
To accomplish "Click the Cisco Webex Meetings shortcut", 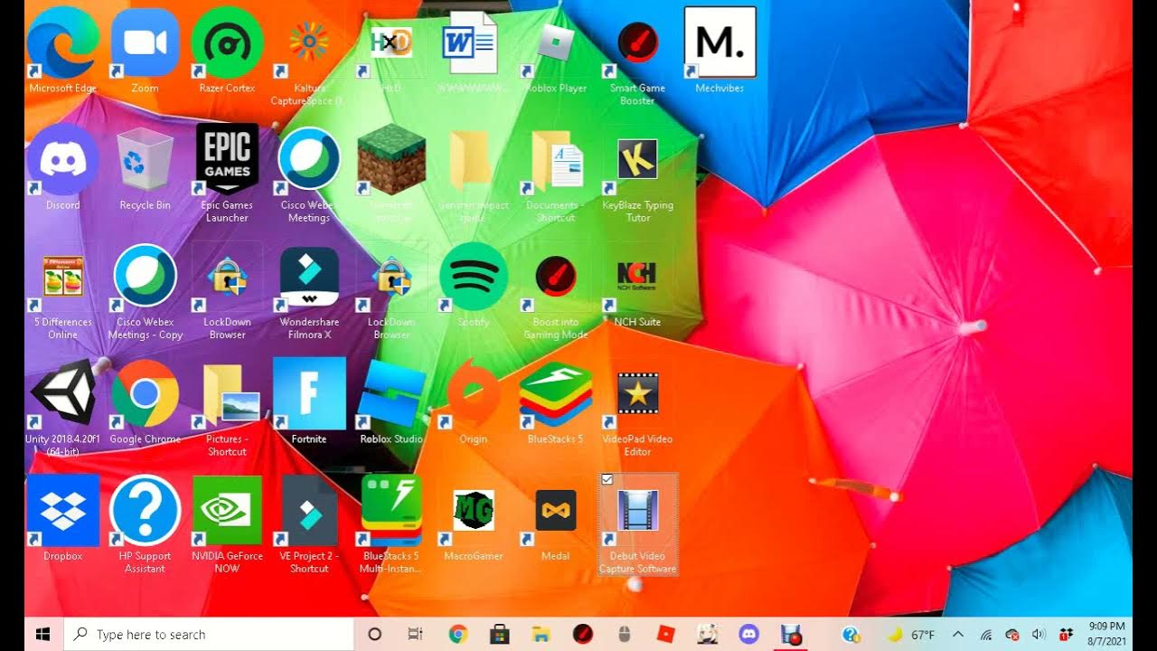I will [x=309, y=160].
